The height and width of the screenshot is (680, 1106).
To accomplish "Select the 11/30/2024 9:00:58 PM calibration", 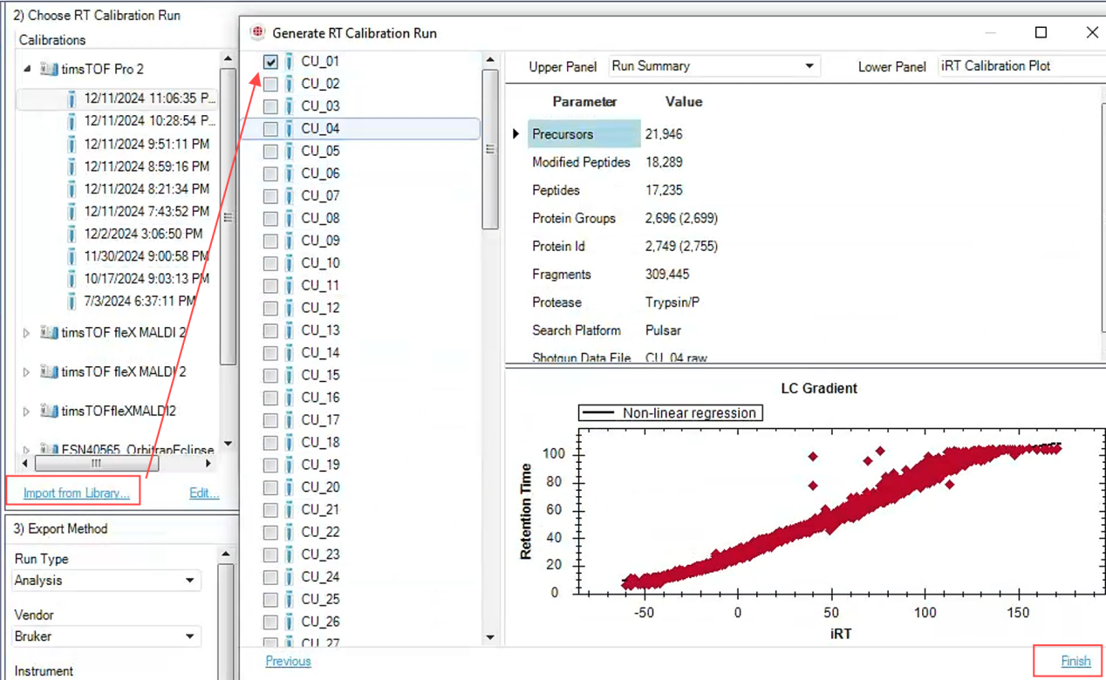I will pyautogui.click(x=147, y=256).
